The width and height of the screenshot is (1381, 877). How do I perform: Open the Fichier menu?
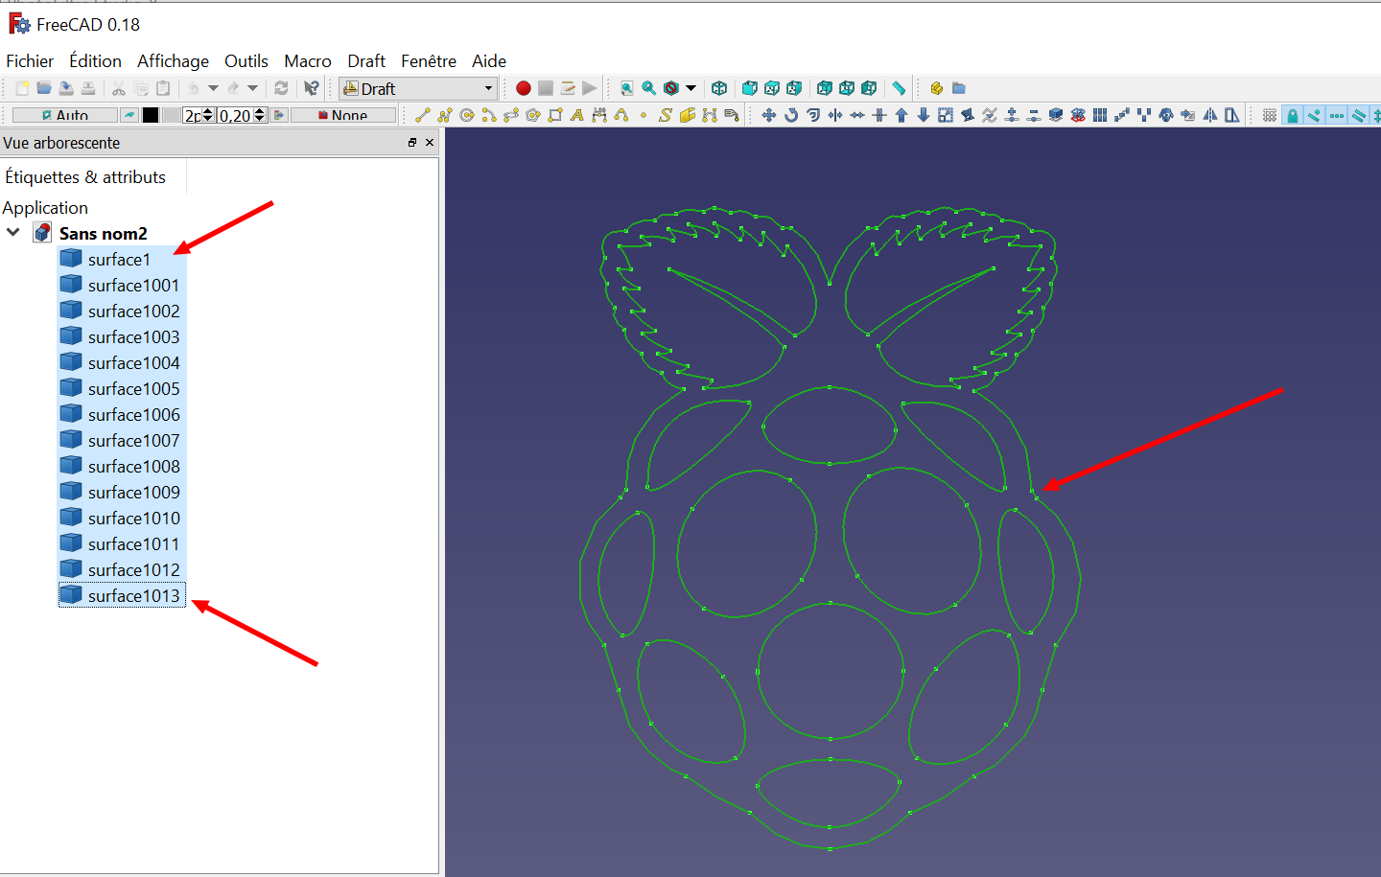tap(30, 61)
